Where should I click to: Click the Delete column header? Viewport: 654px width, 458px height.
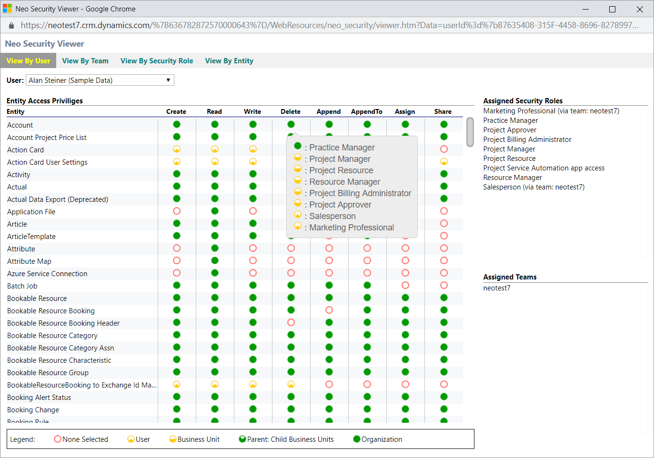(x=291, y=111)
